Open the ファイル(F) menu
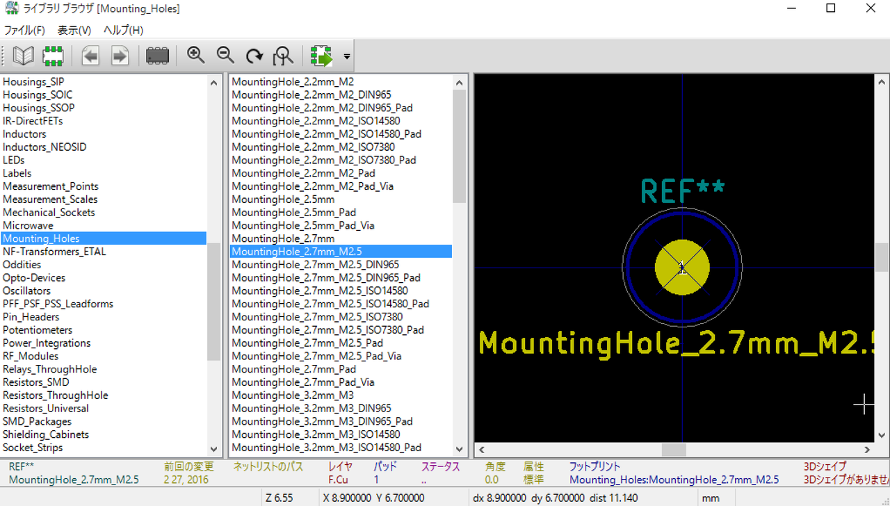890x506 pixels. [x=24, y=30]
